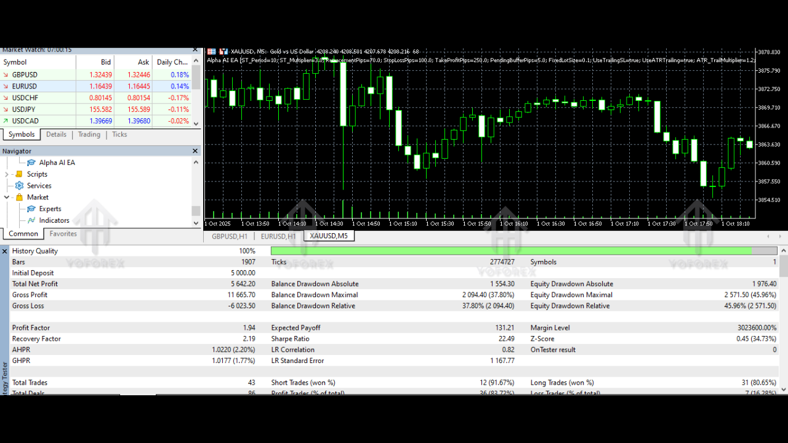Expand the Scripts tree node
This screenshot has height=443, width=788.
[7, 174]
